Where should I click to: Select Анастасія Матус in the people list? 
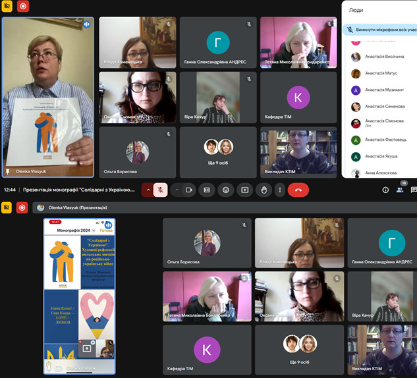click(381, 73)
